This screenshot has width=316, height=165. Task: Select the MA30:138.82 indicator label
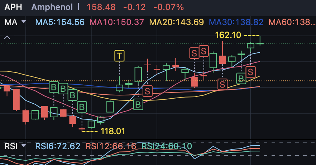236,22
